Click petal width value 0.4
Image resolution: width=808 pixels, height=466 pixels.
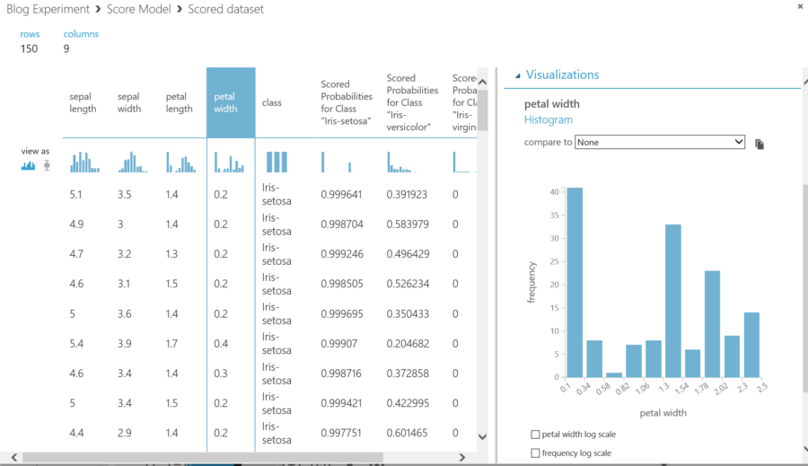click(x=221, y=343)
